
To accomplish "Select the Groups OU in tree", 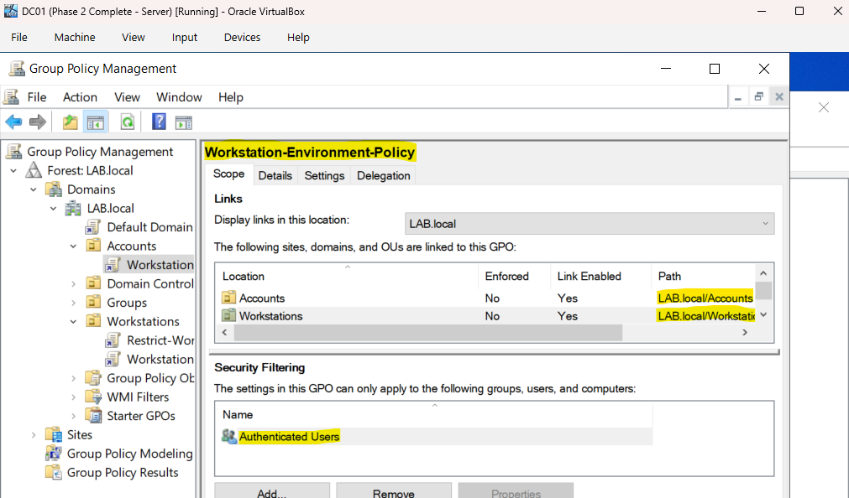I will (x=127, y=303).
